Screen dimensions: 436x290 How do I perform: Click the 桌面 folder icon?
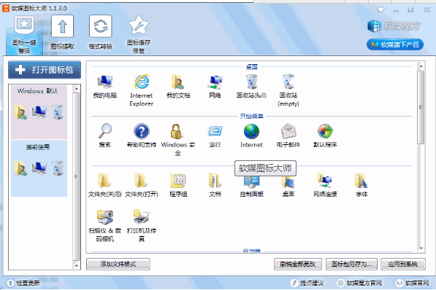point(288,186)
